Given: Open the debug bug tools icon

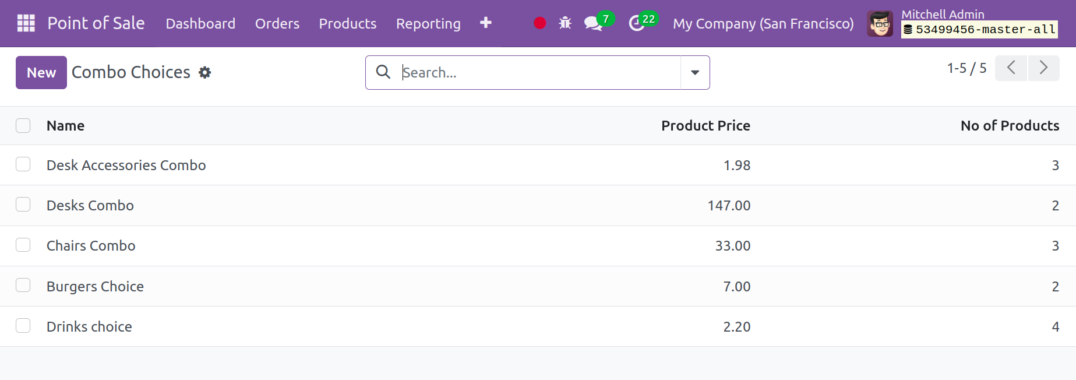Looking at the screenshot, I should (565, 23).
